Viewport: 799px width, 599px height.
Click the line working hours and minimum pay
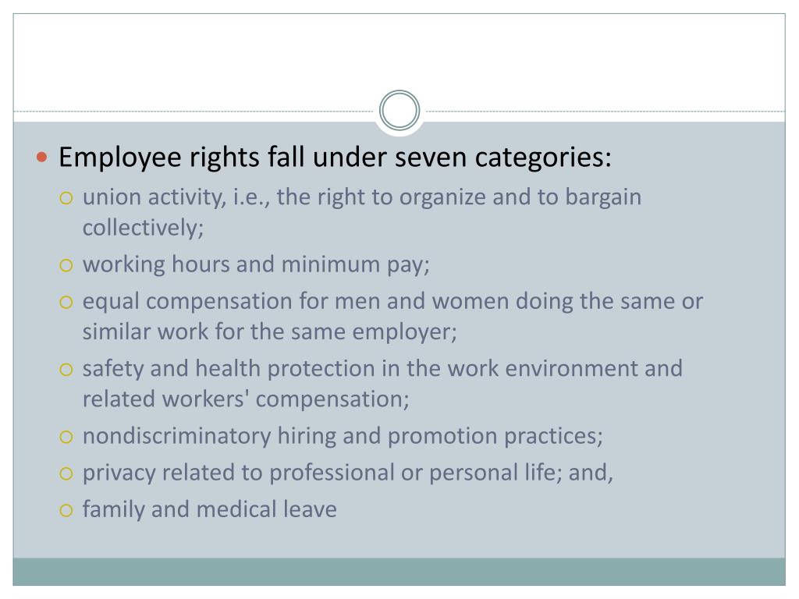[x=256, y=265]
